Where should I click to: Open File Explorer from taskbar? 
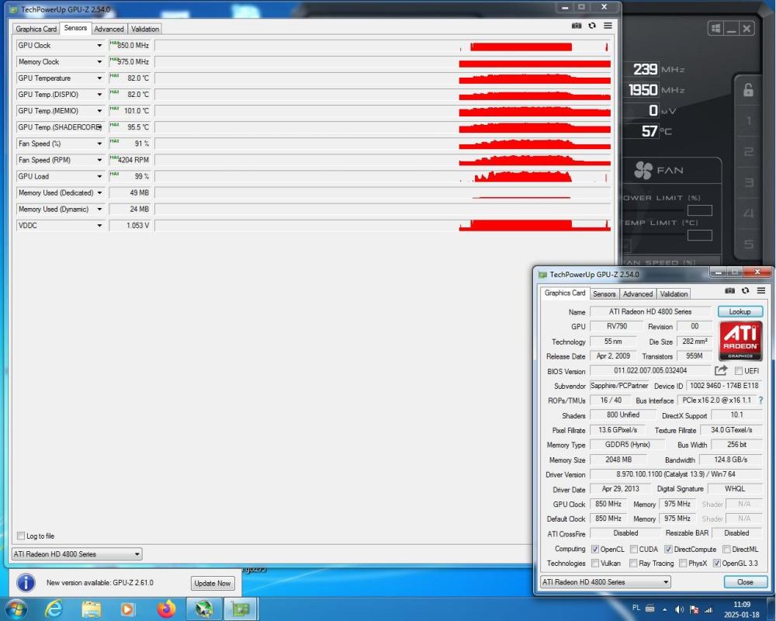point(91,609)
